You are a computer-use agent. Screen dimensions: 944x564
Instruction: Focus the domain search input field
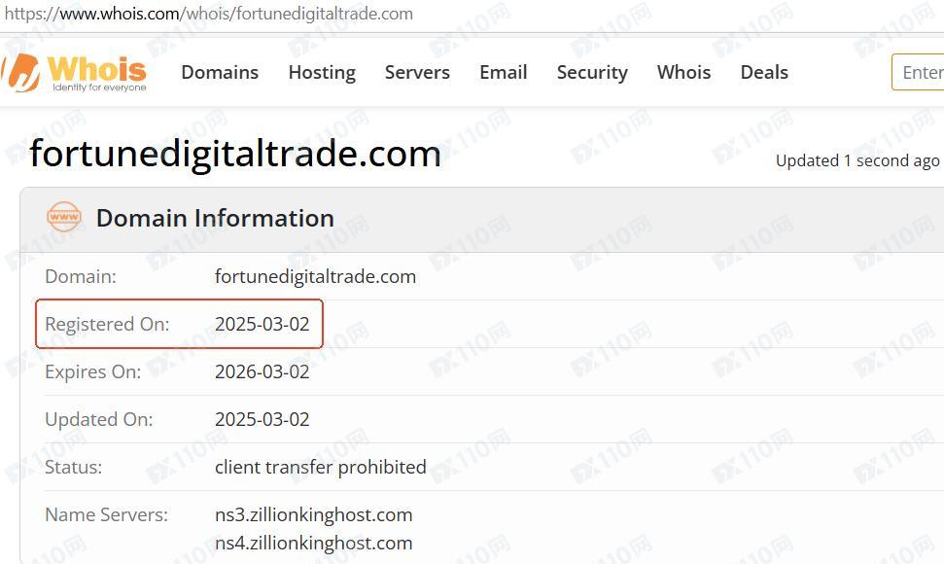918,72
